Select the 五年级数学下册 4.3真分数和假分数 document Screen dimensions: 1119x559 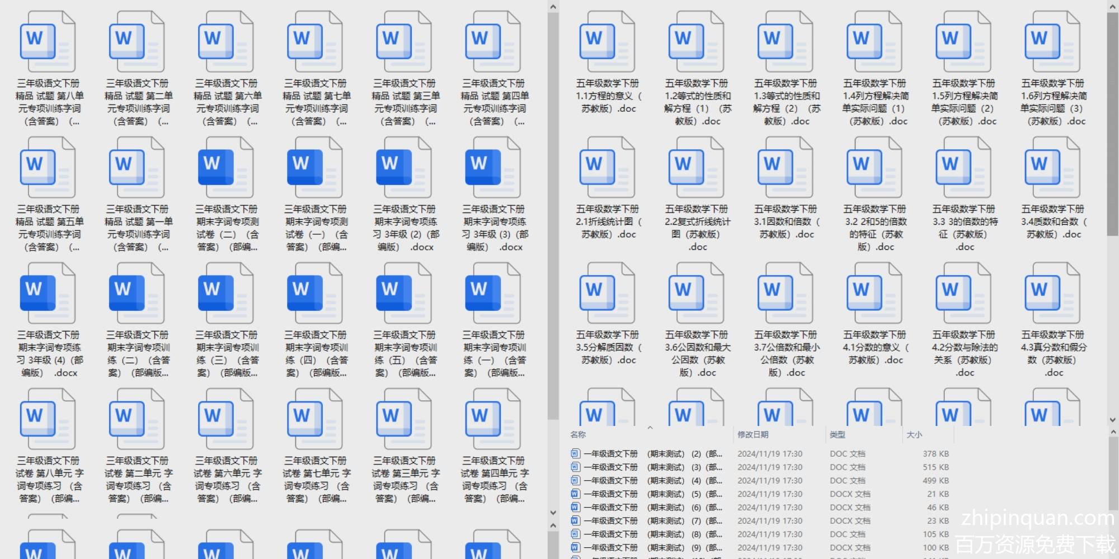coord(1052,295)
